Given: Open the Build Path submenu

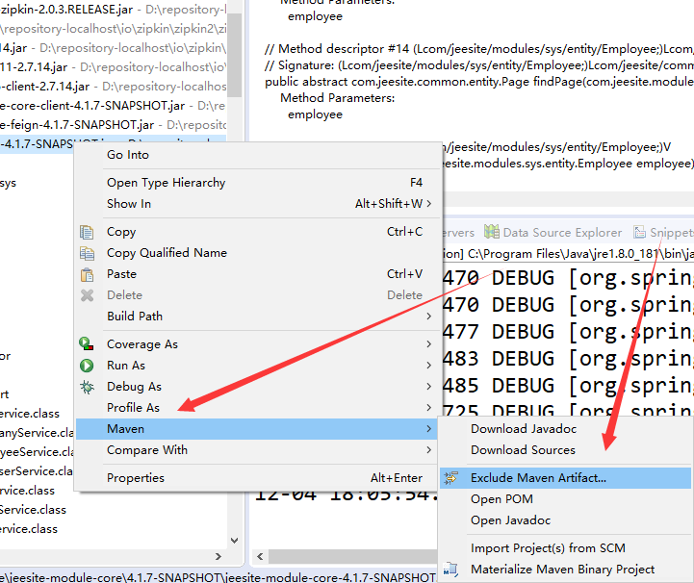Looking at the screenshot, I should (259, 317).
